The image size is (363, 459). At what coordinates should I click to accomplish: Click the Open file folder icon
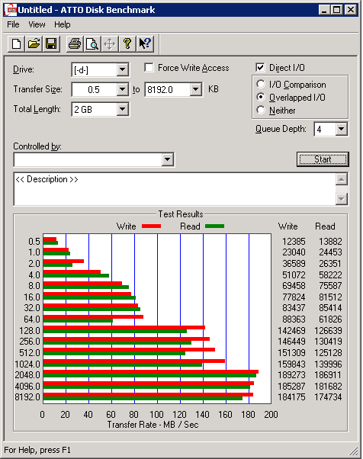coord(34,44)
